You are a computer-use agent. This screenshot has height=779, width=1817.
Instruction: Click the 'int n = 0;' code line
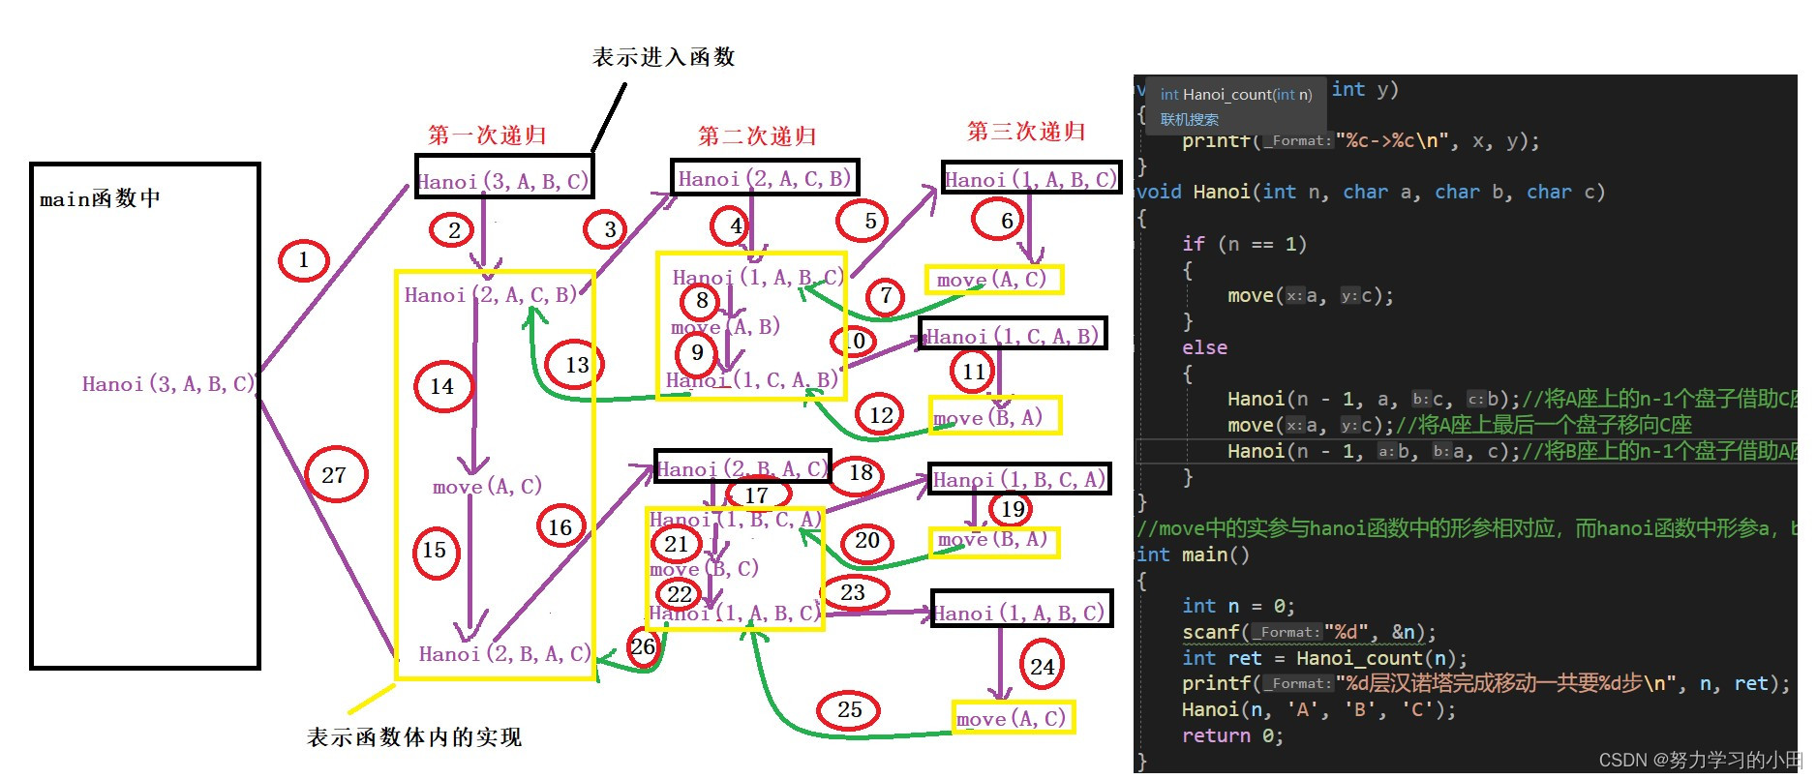coord(1238,606)
